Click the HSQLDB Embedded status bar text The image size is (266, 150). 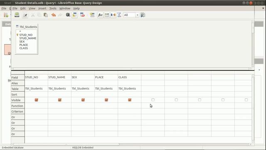point(83,147)
